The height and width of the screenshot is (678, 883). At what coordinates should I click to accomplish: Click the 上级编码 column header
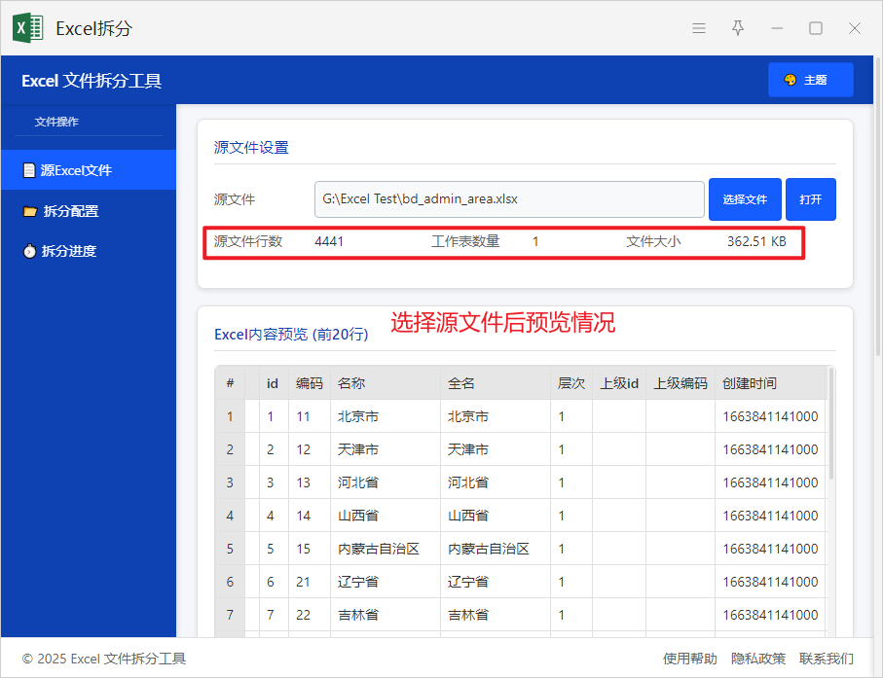(x=681, y=383)
